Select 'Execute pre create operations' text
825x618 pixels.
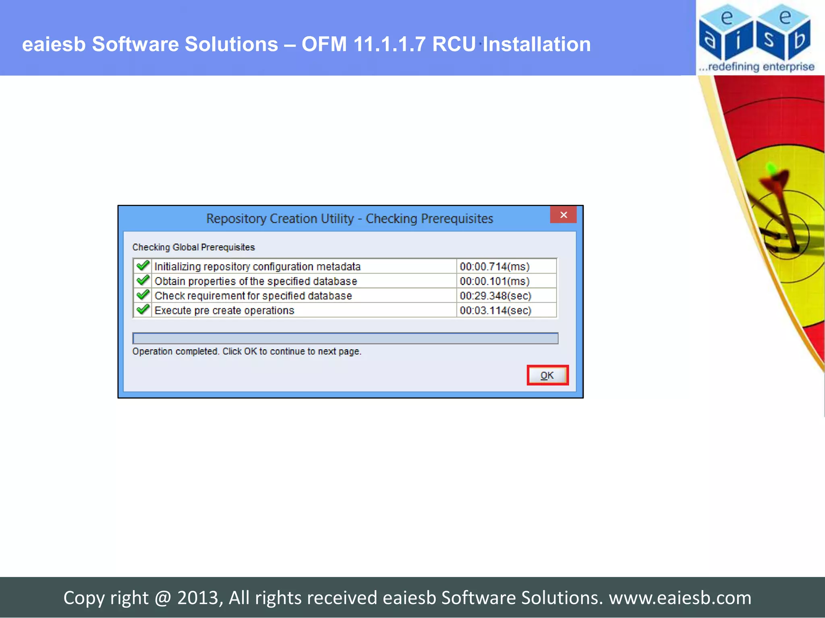point(224,310)
